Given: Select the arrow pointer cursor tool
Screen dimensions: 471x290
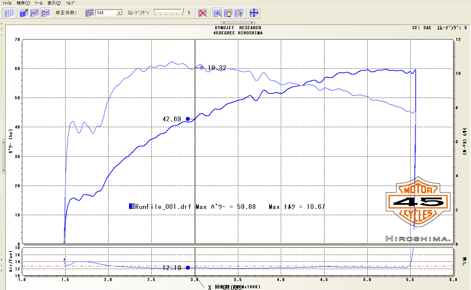Looking at the screenshot, I should coord(239,13).
